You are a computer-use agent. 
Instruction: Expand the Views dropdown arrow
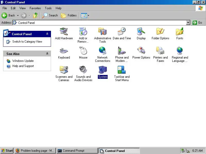point(88,15)
